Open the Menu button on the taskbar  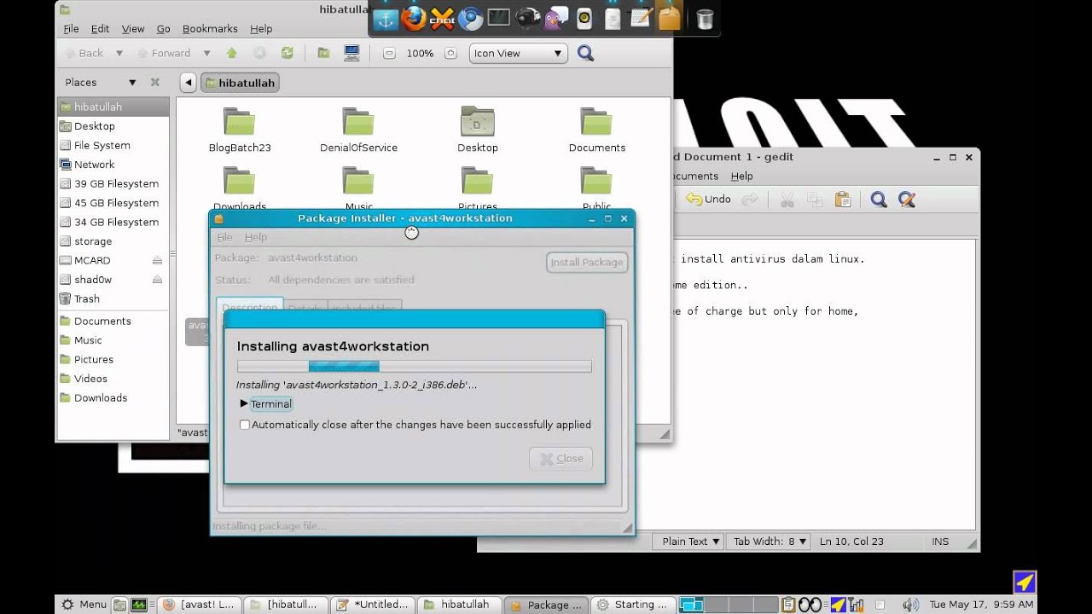(83, 605)
